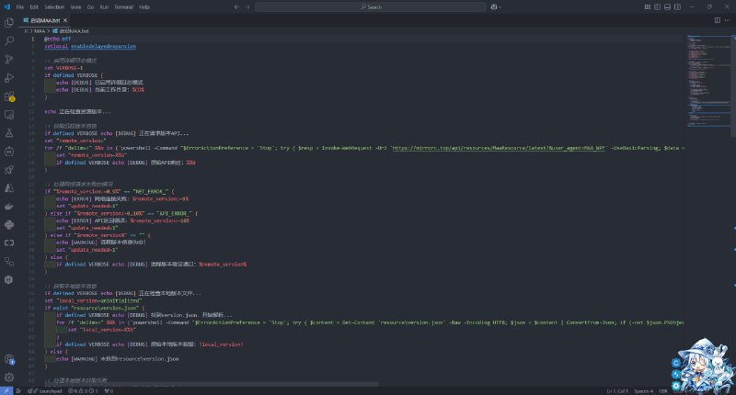Open the Explorer view in activity bar
Screen dimensions: 736x395
(x=10, y=23)
